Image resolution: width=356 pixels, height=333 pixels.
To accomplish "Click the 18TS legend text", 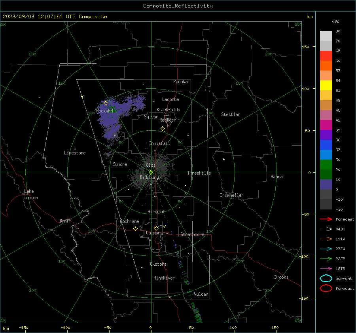I will pyautogui.click(x=340, y=269).
